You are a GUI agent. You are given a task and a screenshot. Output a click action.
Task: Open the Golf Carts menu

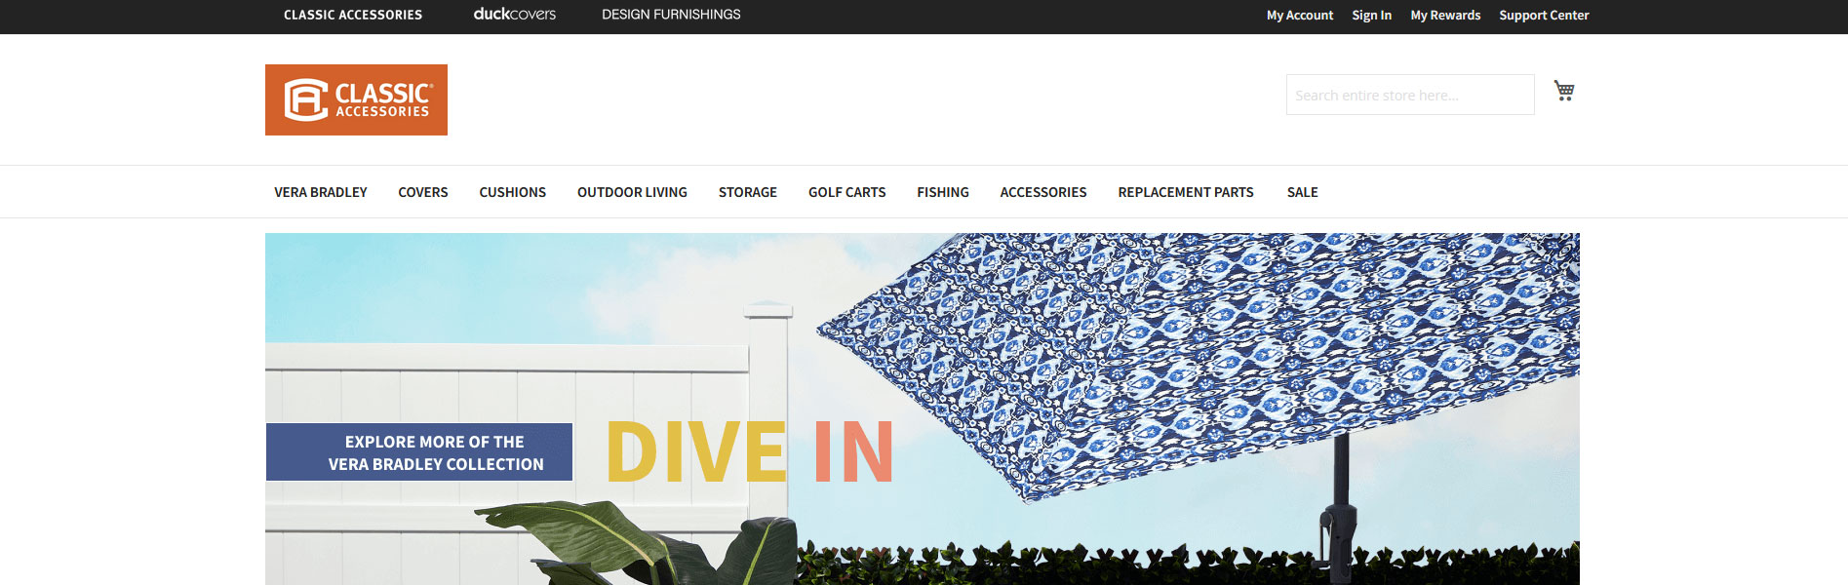[847, 192]
